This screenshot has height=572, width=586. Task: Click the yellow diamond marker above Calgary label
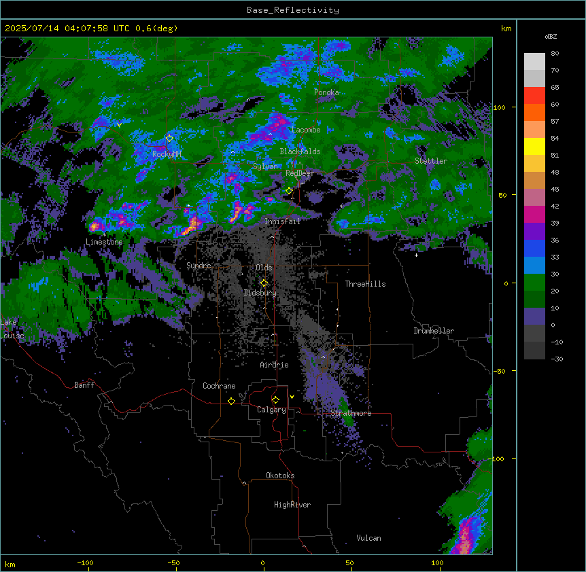(275, 400)
